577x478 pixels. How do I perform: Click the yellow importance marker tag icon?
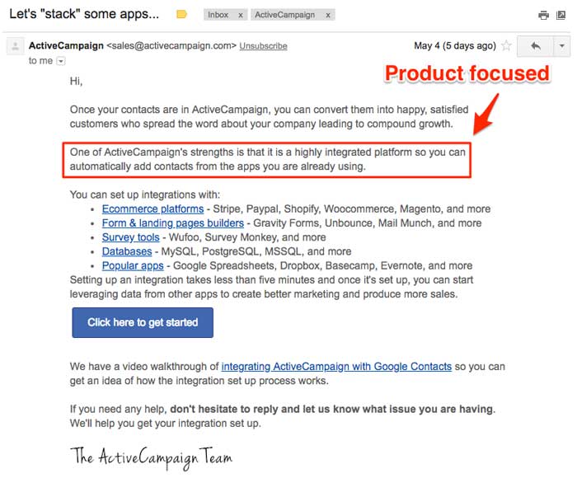[x=181, y=14]
